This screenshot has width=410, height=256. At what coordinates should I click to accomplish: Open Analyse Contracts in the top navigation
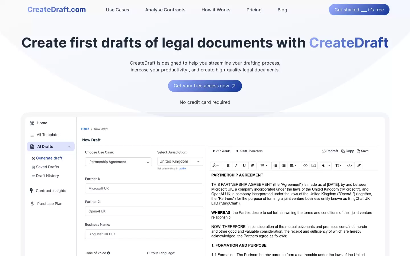pos(165,10)
